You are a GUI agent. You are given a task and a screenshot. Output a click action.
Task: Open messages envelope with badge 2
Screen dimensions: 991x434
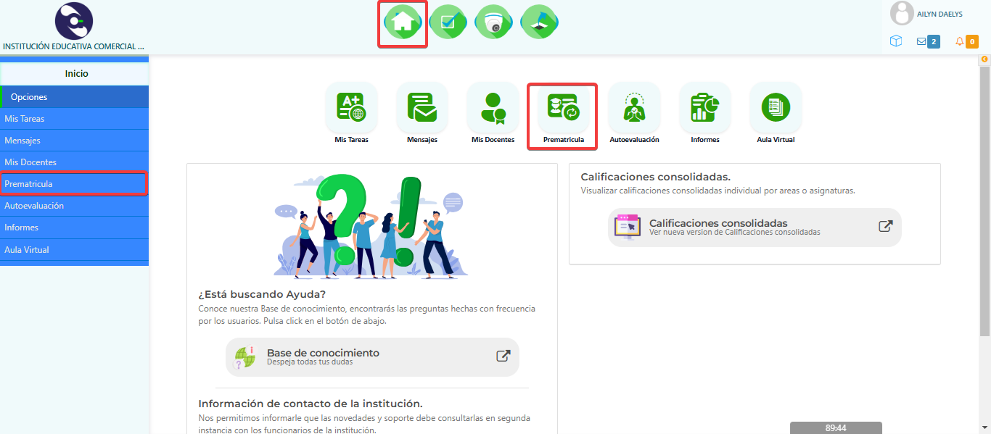coord(928,41)
